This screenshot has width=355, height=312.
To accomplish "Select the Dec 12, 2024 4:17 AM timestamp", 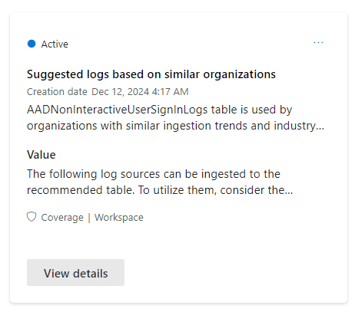I will (x=140, y=92).
